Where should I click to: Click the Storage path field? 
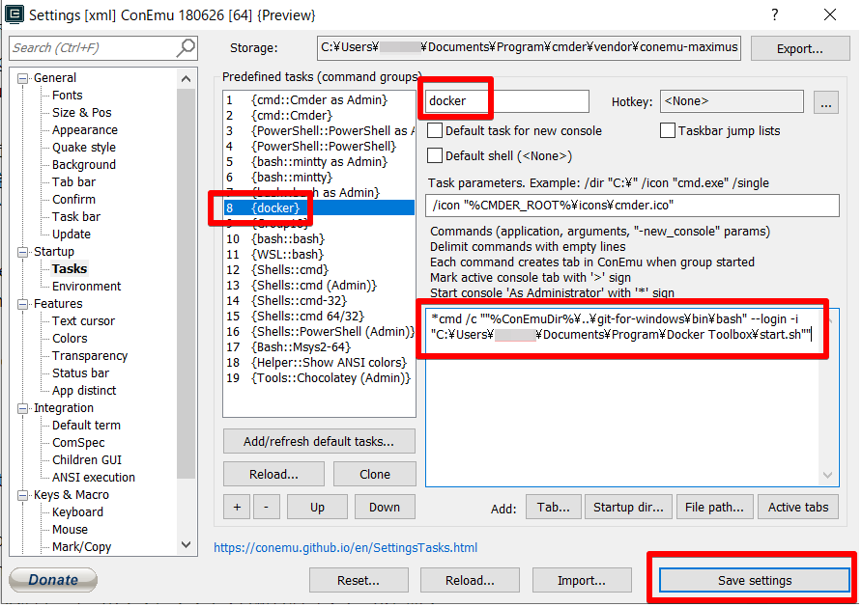[x=529, y=47]
